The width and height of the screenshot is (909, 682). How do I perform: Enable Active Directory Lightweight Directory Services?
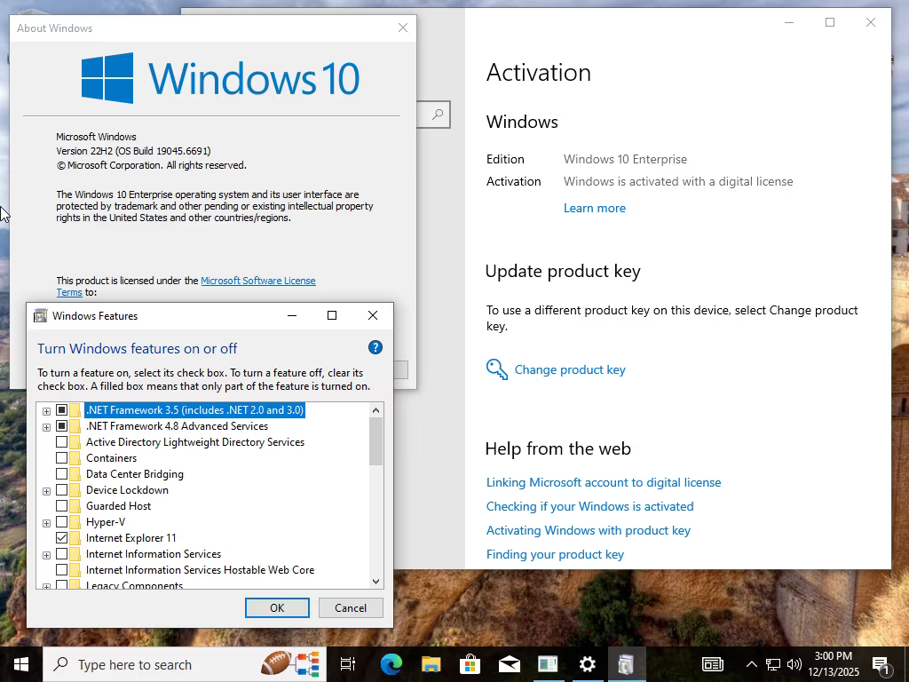pos(61,442)
